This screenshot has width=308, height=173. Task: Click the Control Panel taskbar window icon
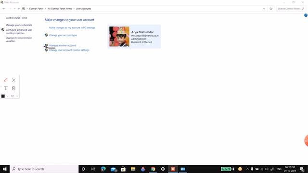point(183,169)
